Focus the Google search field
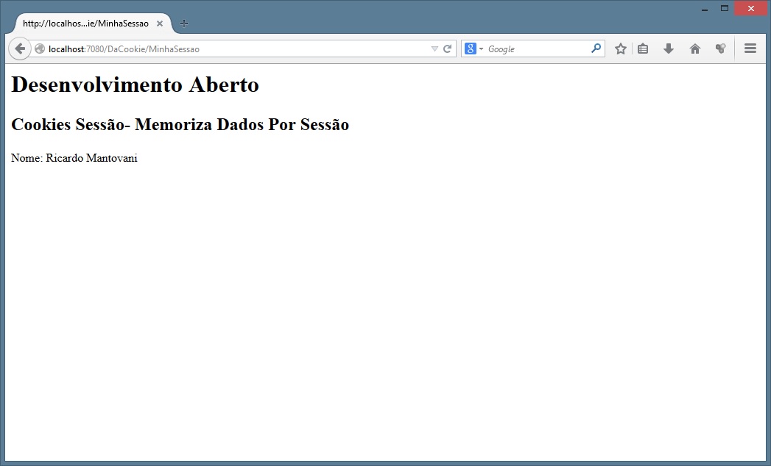Screen dimensions: 771x466 tap(536, 49)
